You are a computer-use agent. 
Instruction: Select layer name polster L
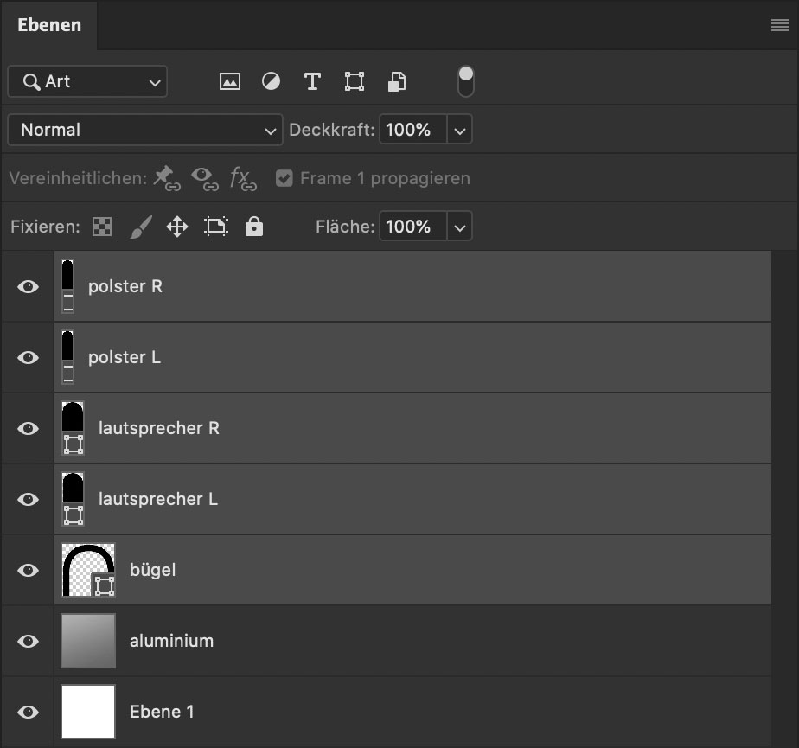click(125, 357)
